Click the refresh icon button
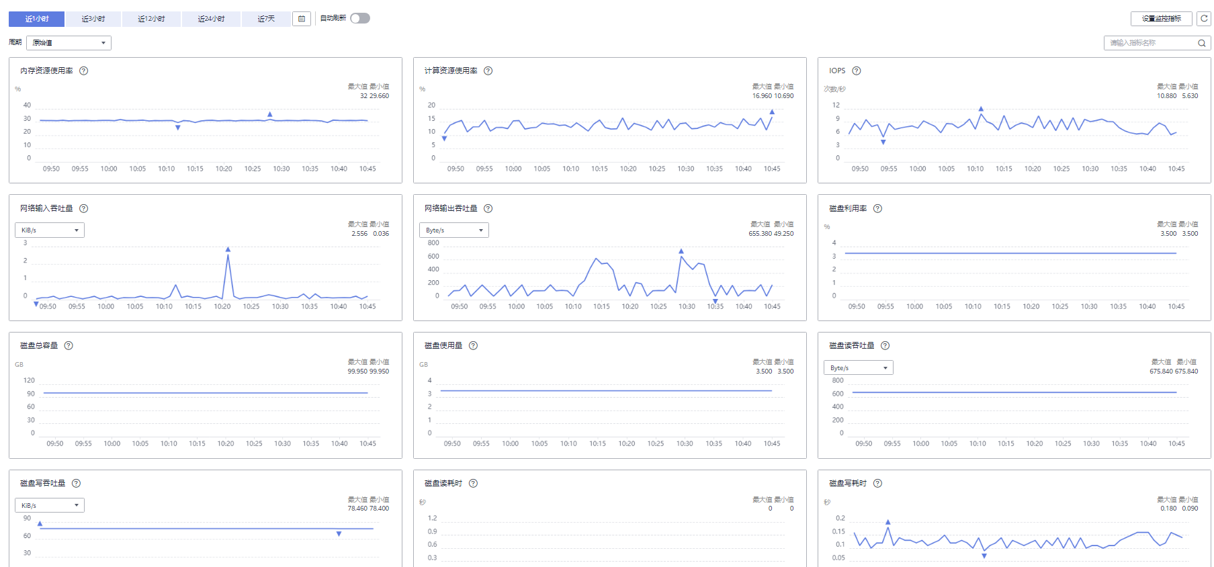 pos(1204,19)
